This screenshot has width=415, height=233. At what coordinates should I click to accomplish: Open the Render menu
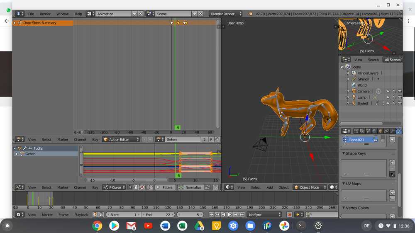click(45, 14)
